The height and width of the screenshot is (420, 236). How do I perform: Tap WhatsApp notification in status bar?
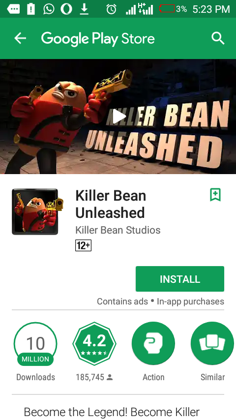pos(49,9)
